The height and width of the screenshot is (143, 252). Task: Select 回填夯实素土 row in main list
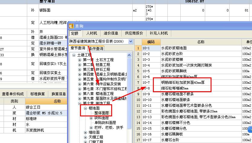[x=34, y=73]
